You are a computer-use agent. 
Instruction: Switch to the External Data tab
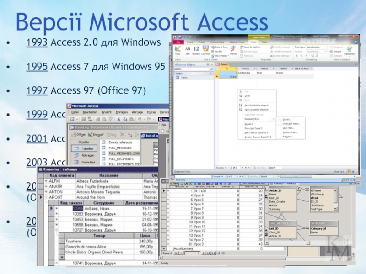pos(217,42)
